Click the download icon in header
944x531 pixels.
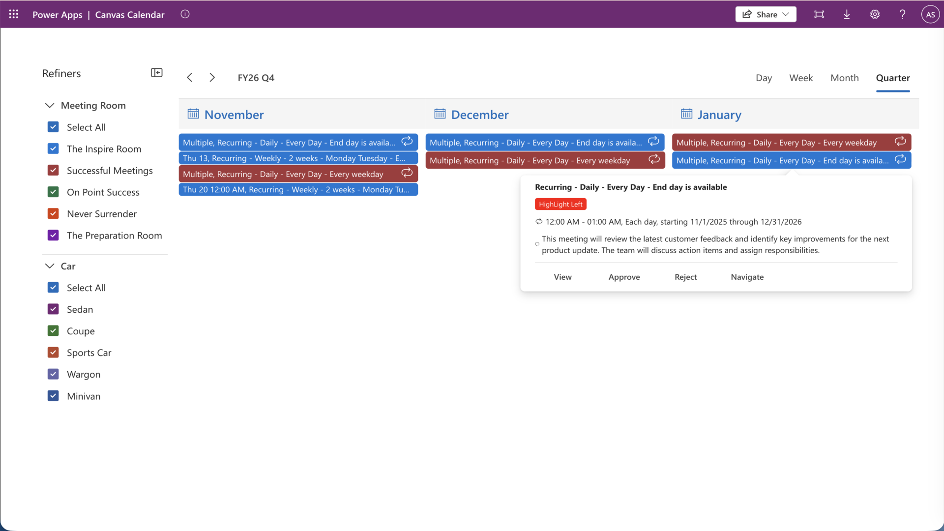[x=847, y=14]
